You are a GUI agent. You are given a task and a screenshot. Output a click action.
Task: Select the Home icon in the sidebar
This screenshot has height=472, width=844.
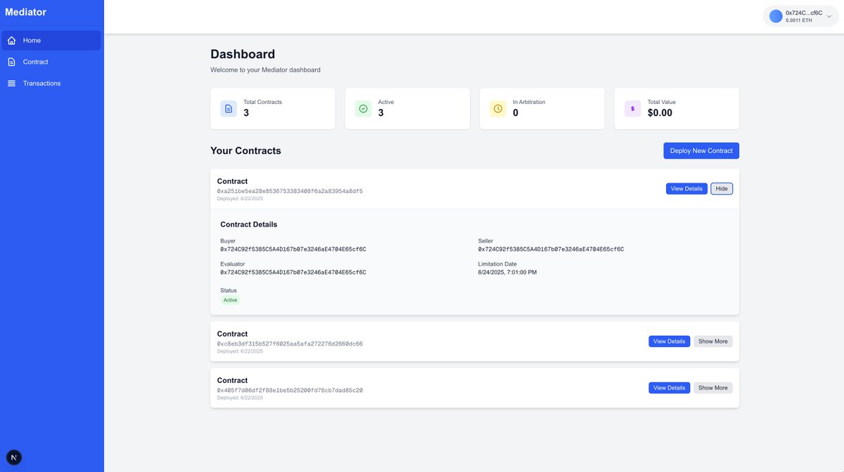click(x=11, y=39)
